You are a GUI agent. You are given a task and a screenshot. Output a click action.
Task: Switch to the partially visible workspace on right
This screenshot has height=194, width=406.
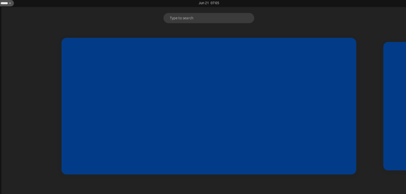(395, 106)
